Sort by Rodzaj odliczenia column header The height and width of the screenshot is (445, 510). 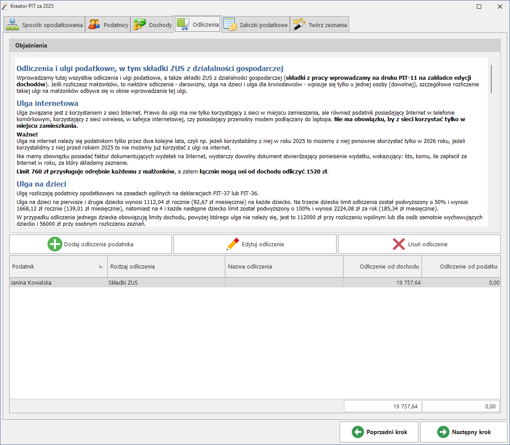[x=166, y=266]
